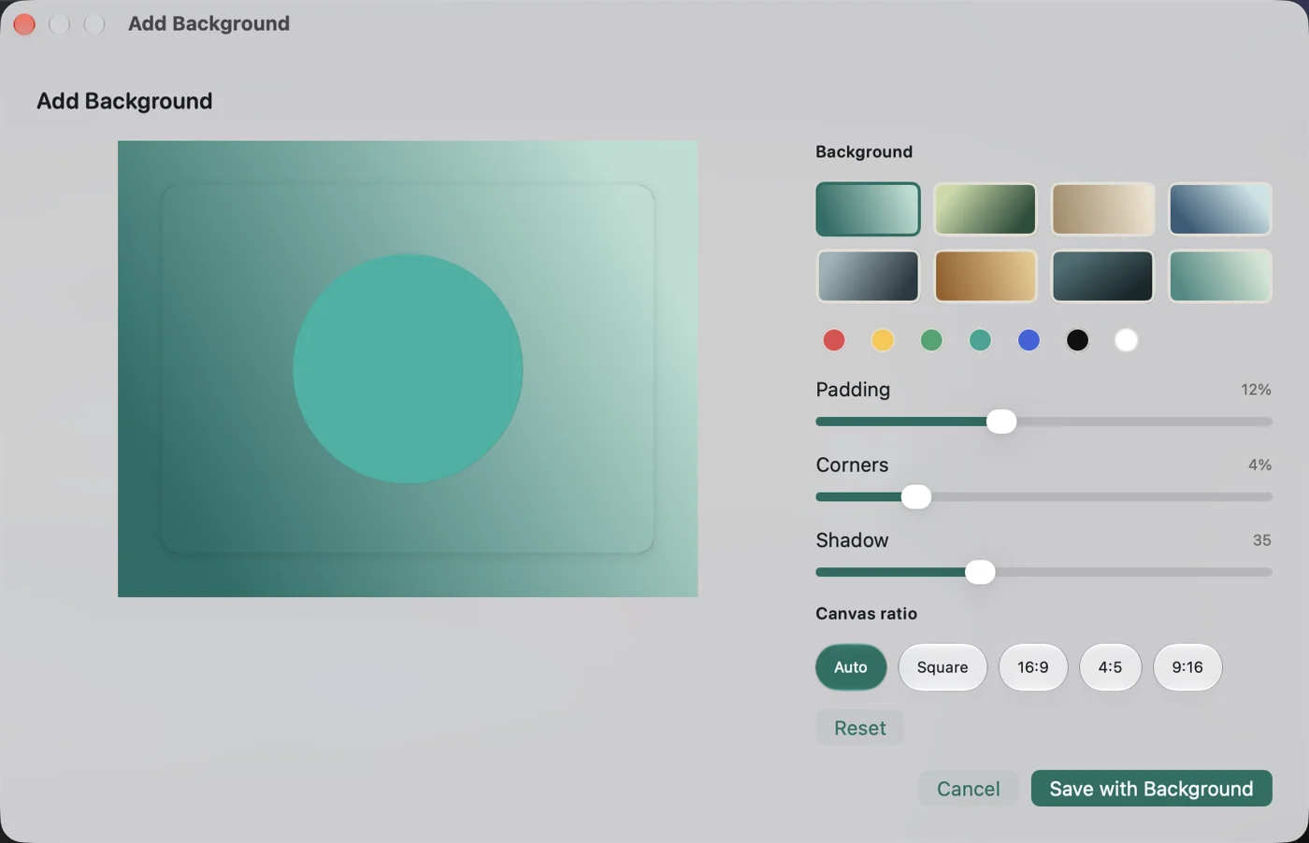Click Save with Background

point(1151,789)
